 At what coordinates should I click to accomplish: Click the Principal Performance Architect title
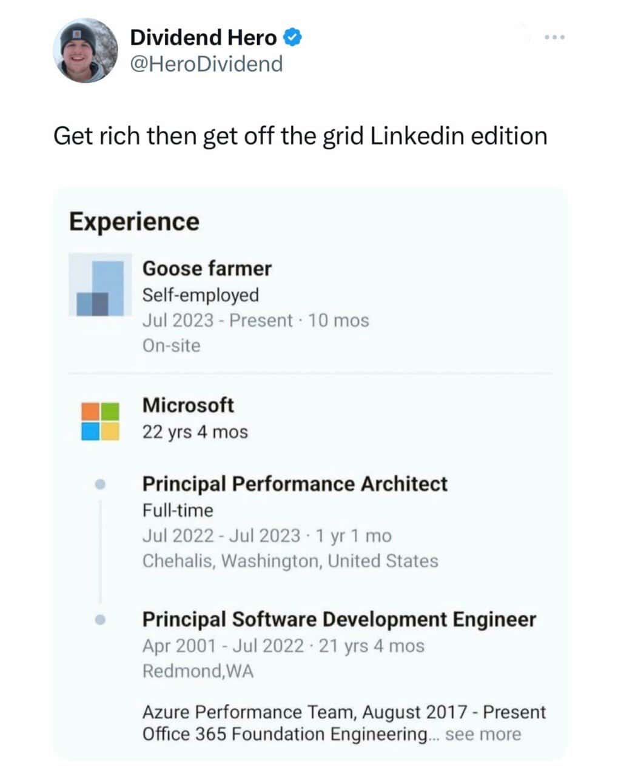[295, 484]
